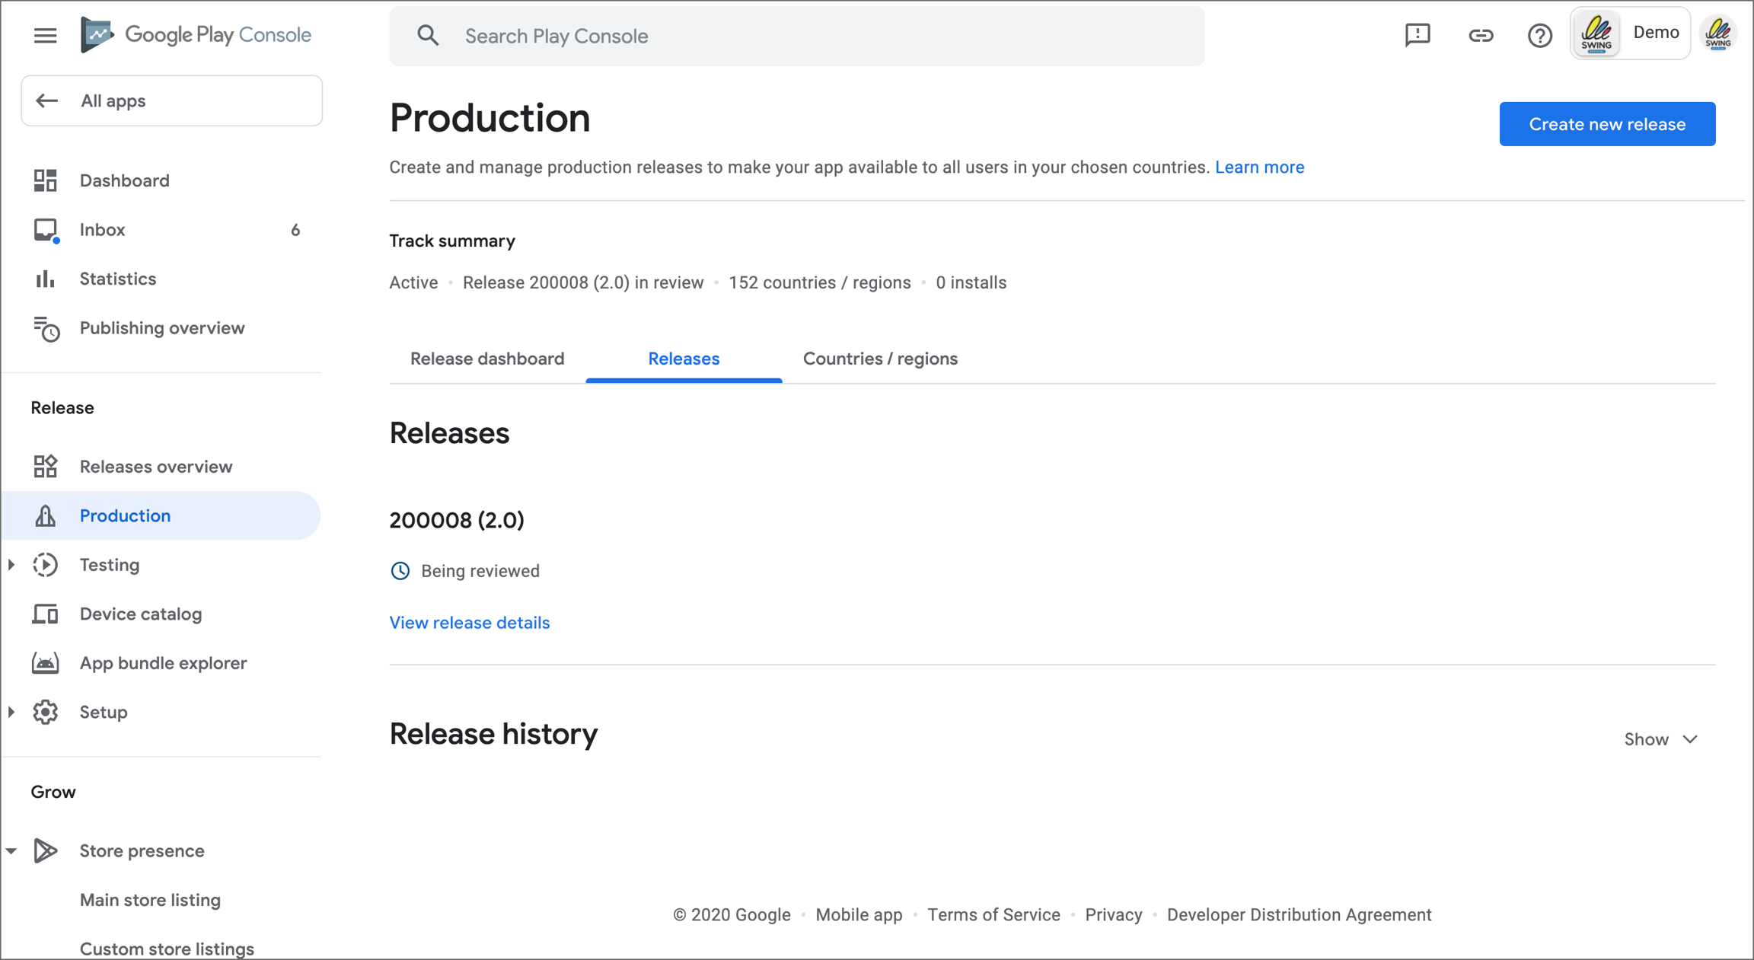The height and width of the screenshot is (960, 1754).
Task: Click the Dashboard sidebar icon
Action: [45, 180]
